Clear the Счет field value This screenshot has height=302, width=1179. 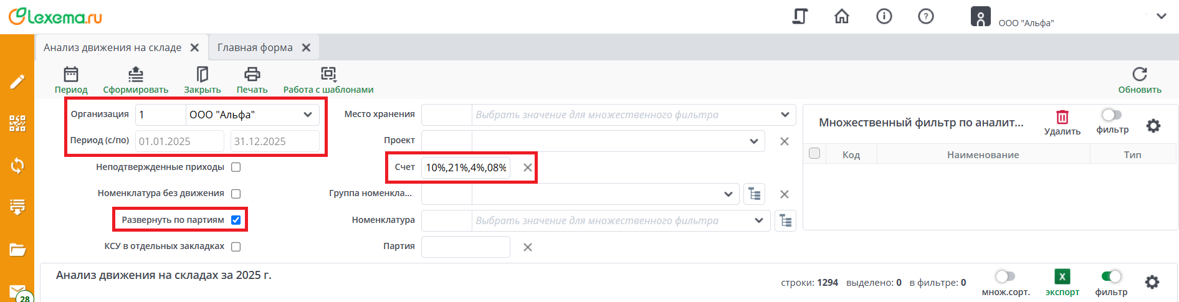(x=528, y=168)
